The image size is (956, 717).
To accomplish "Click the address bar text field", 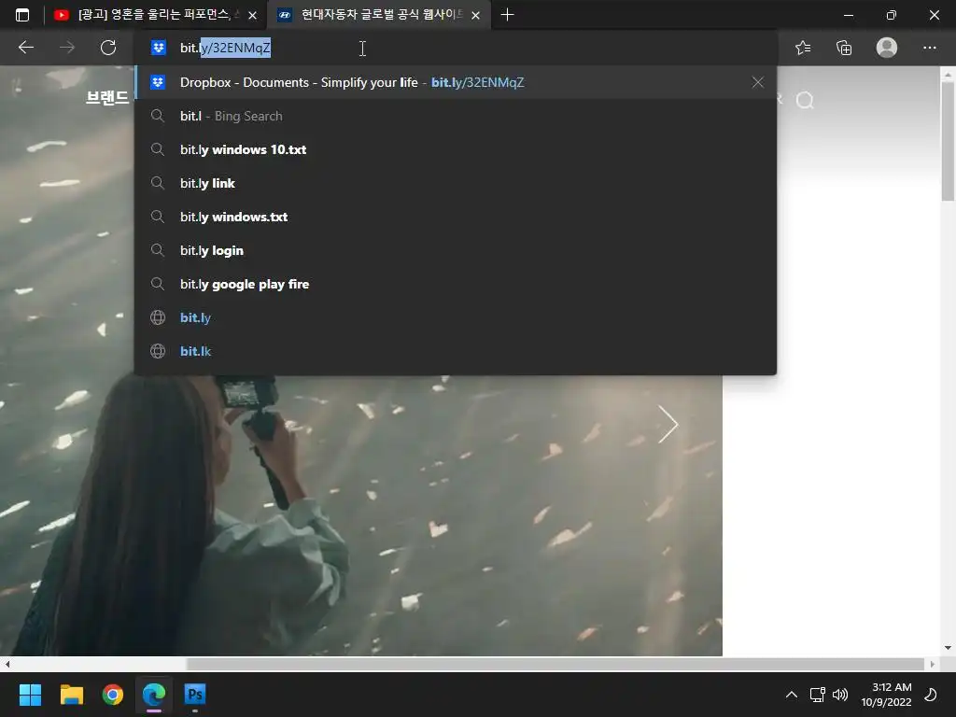I will click(456, 48).
